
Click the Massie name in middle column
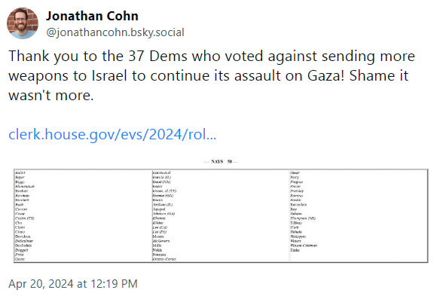(158, 236)
